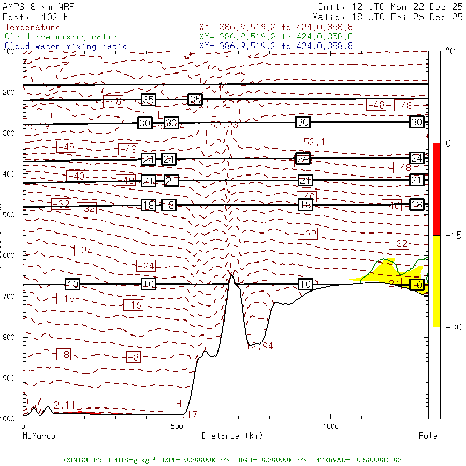Click the "-12.94" high temperature value
Image resolution: width=466 pixels, height=466 pixels.
pos(256,346)
